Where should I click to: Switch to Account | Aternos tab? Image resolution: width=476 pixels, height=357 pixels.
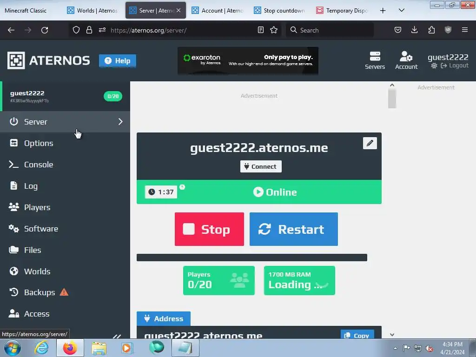tap(218, 11)
